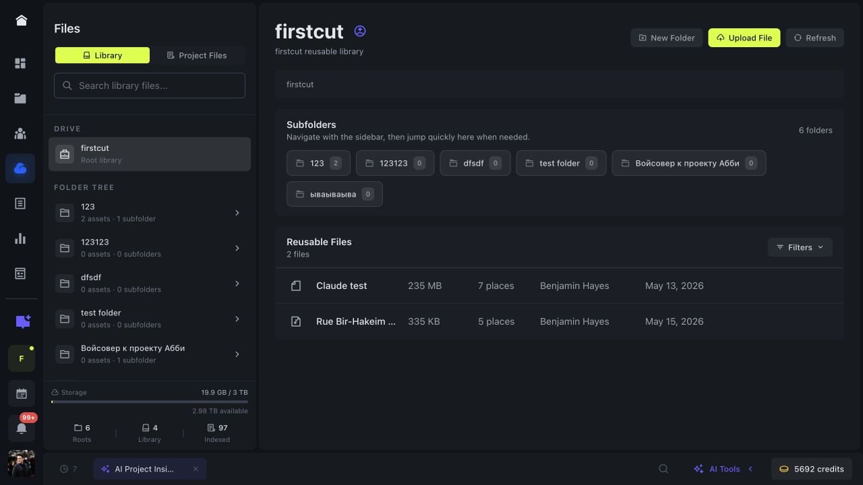The image size is (863, 485).
Task: Expand the dfsdf folder chevron
Action: [x=237, y=284]
